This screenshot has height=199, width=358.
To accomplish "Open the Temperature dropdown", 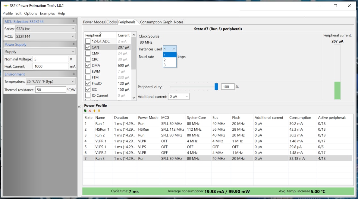I will (x=50, y=81).
